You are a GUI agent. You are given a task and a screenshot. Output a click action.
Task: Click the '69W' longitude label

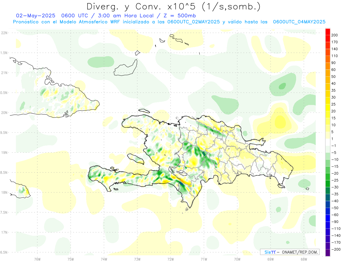coord(271,259)
